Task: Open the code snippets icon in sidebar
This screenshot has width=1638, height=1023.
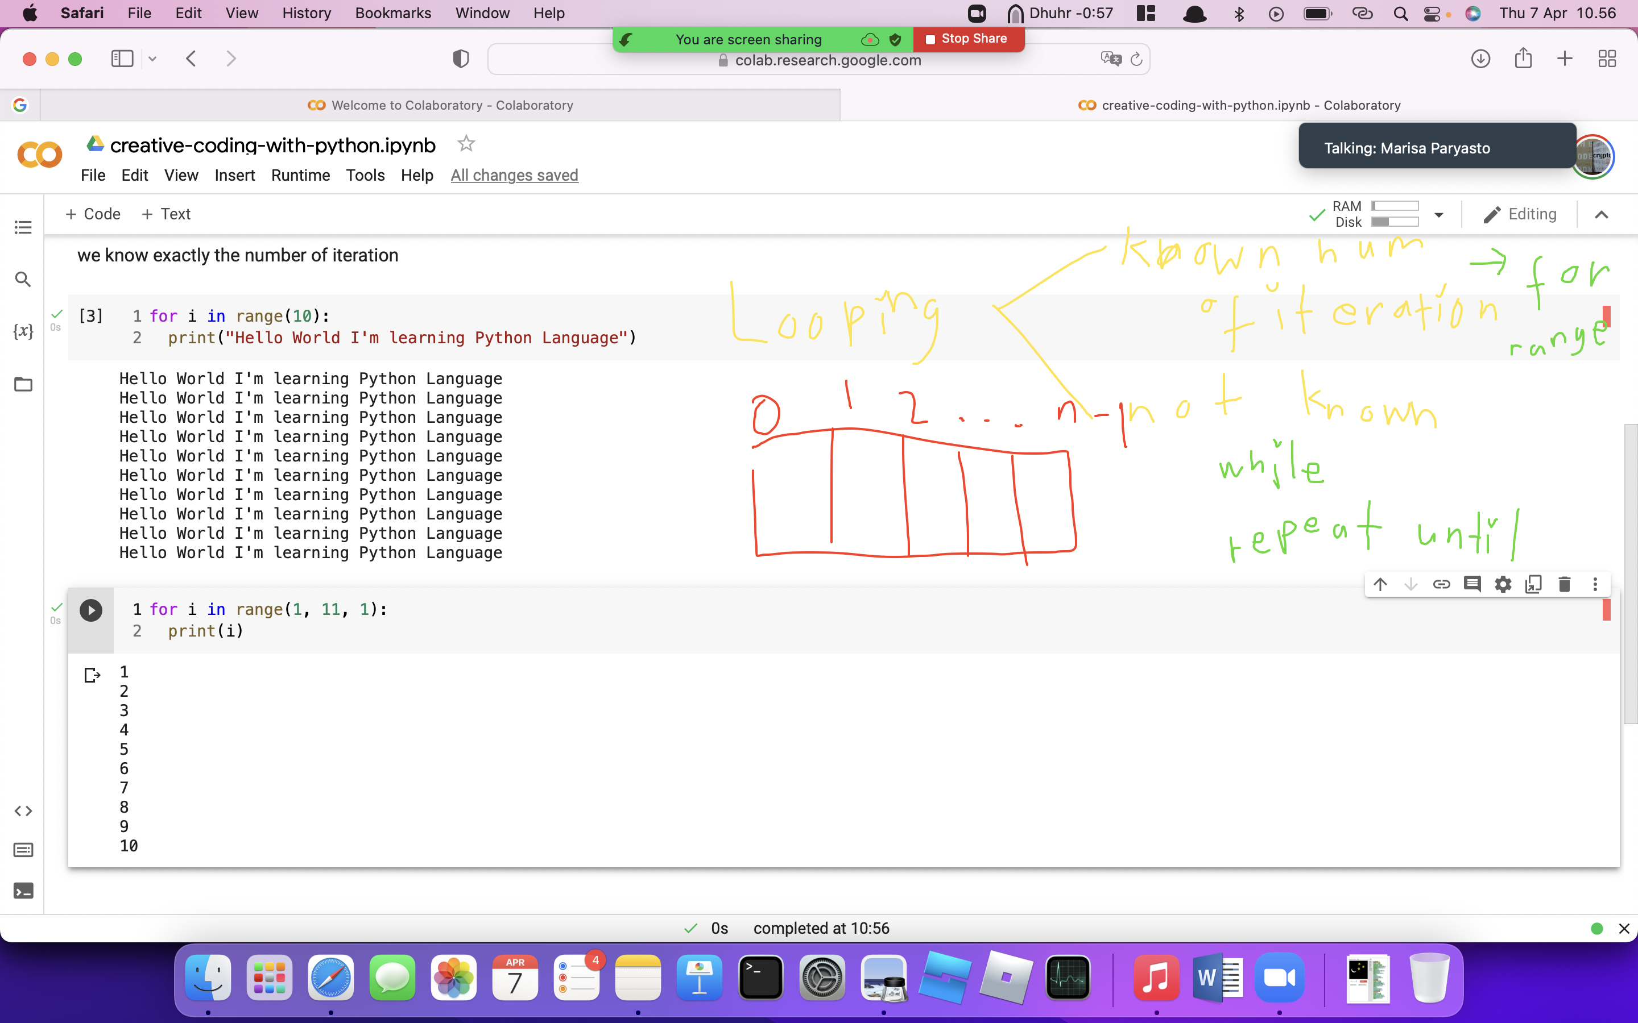Action: tap(23, 810)
